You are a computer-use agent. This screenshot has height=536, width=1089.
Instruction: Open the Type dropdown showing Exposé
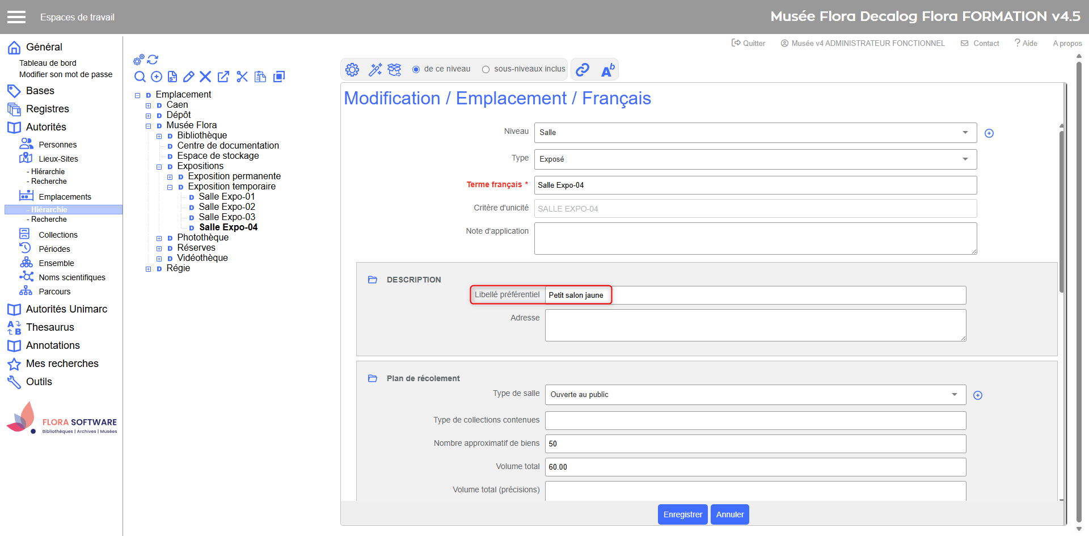click(755, 159)
